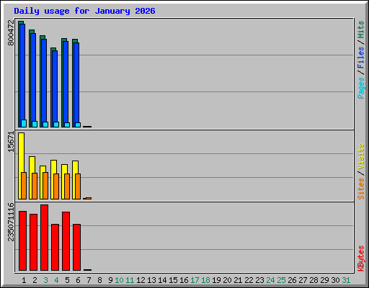
Task: Click day label 28 on the x-axis
Action: tap(314, 280)
